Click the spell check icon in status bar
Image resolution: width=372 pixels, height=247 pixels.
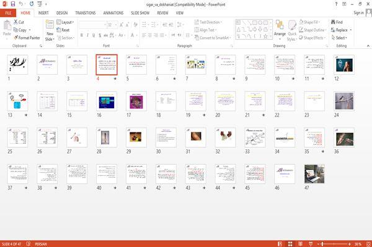coord(29,244)
